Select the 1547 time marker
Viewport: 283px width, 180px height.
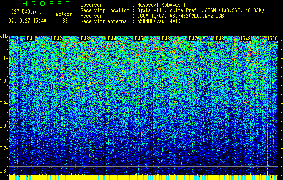[x=192, y=39]
